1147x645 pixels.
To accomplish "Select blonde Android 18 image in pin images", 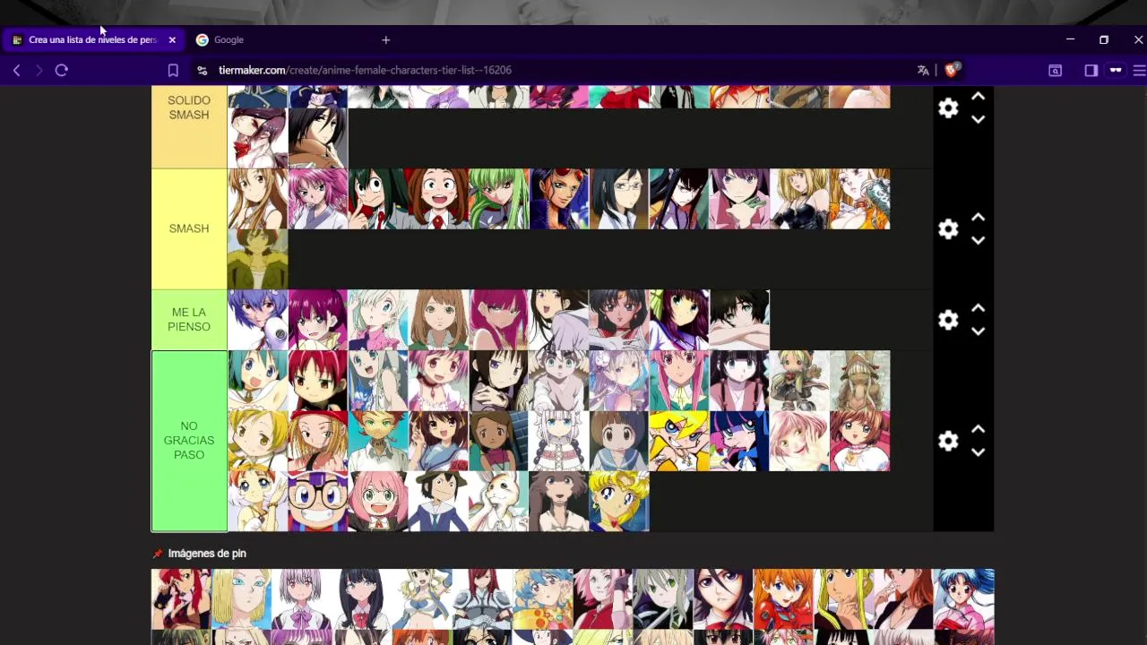I will [241, 599].
